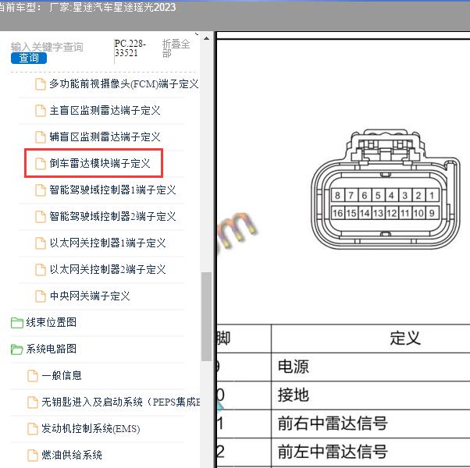Collapse the 系统电路图 folder
Viewport: 470px width, 468px height.
point(51,349)
